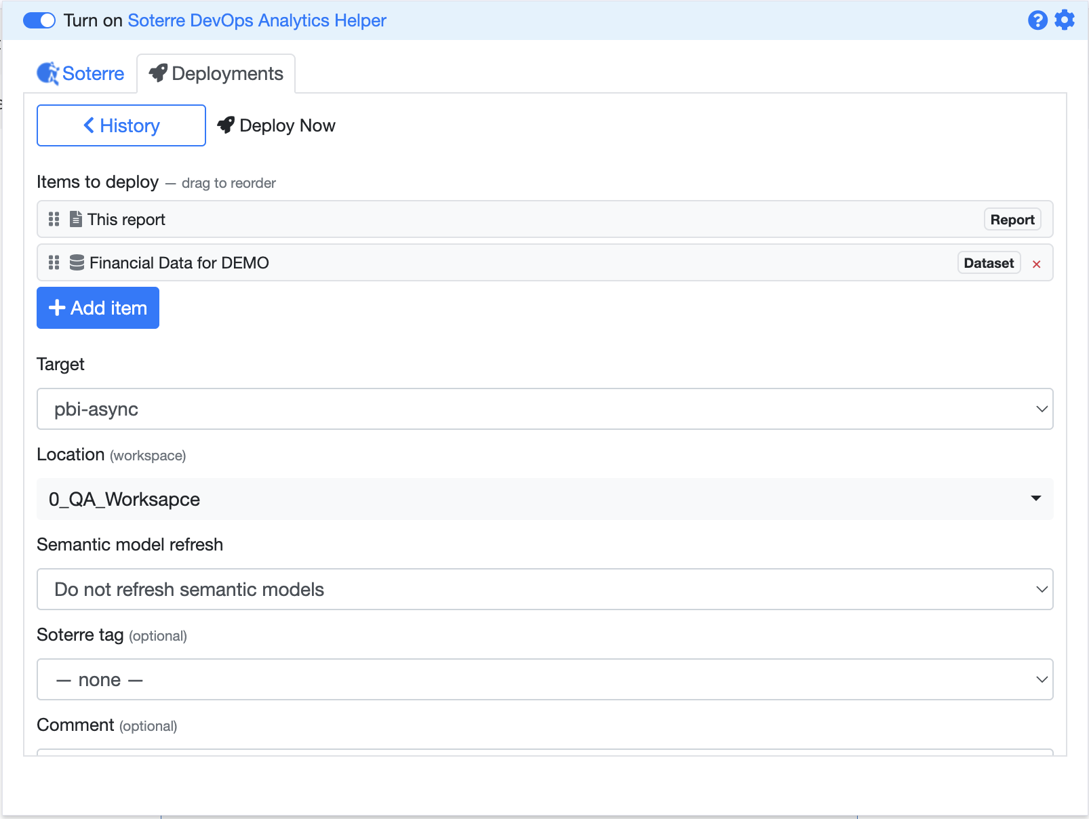Image resolution: width=1089 pixels, height=819 pixels.
Task: Click the 'Items to deploy' heading
Action: tap(98, 182)
